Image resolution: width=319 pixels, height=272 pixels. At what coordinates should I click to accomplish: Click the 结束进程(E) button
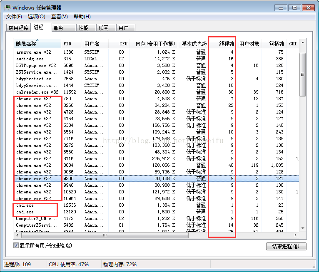click(286, 246)
